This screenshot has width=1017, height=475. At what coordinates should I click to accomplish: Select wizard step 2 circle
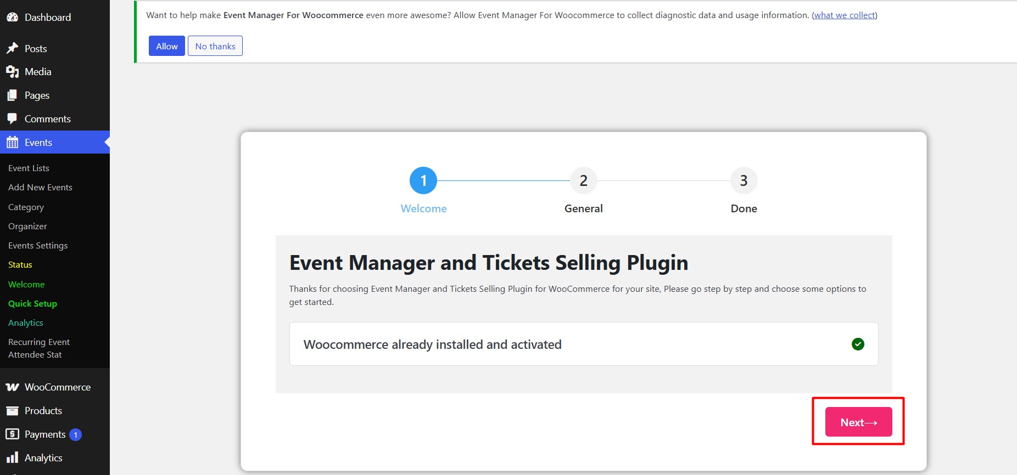(584, 180)
